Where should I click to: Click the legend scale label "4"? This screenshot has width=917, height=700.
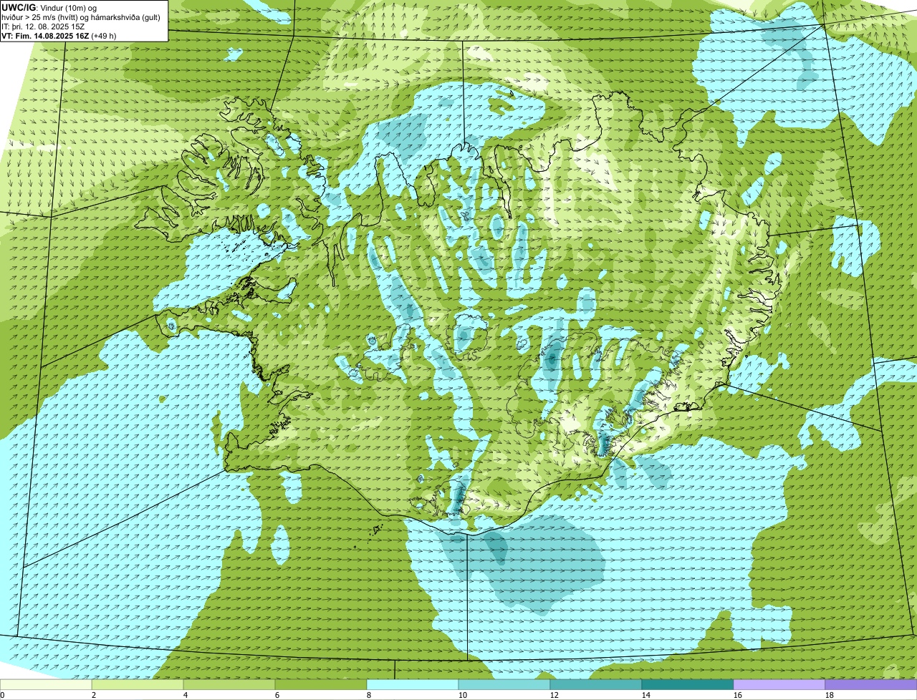pyautogui.click(x=186, y=695)
